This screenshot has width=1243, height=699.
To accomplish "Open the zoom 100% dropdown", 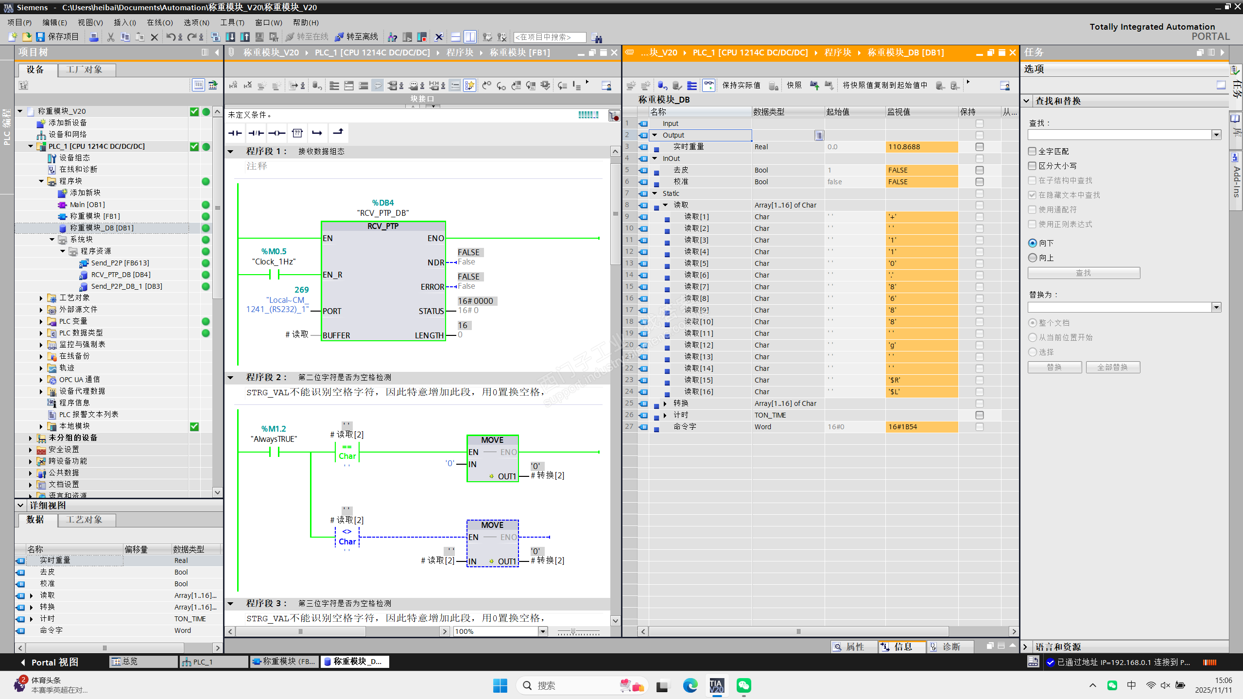I will coord(543,631).
